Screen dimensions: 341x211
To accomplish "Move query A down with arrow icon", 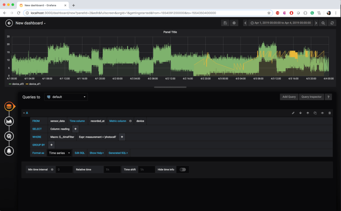I will 300,113.
